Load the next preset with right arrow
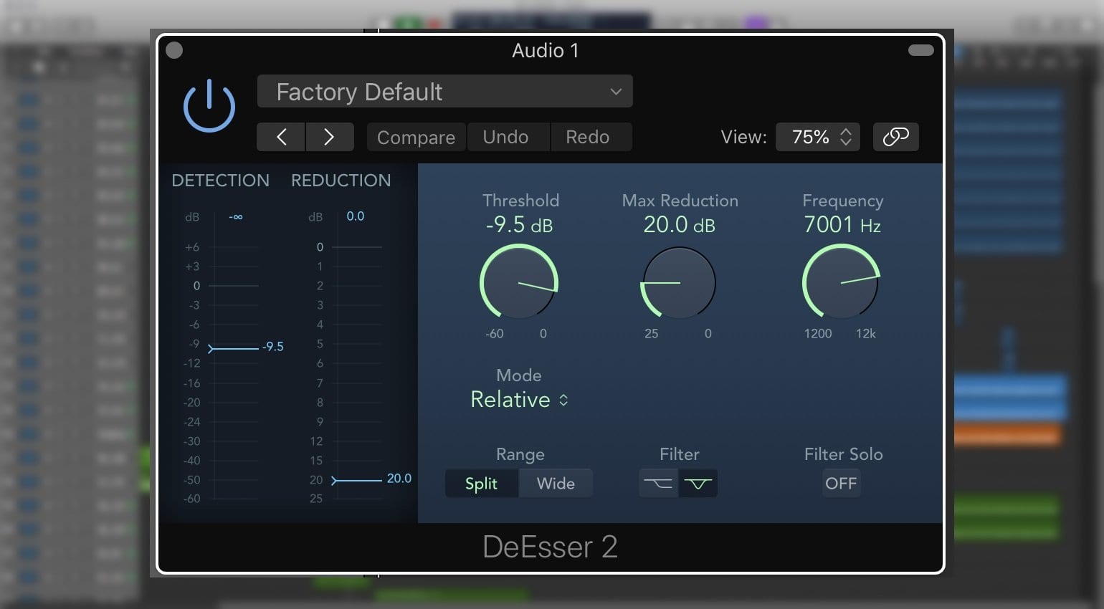The image size is (1104, 609). pyautogui.click(x=330, y=137)
